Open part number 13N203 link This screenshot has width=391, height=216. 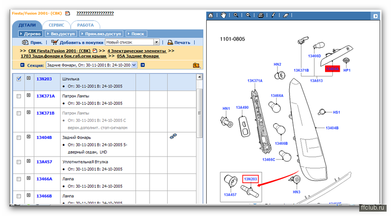[x=44, y=79]
